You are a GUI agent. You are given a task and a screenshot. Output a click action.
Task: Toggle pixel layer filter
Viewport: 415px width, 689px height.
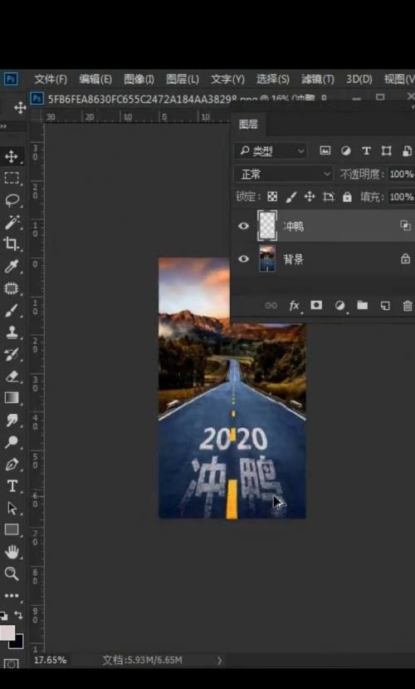click(x=325, y=150)
